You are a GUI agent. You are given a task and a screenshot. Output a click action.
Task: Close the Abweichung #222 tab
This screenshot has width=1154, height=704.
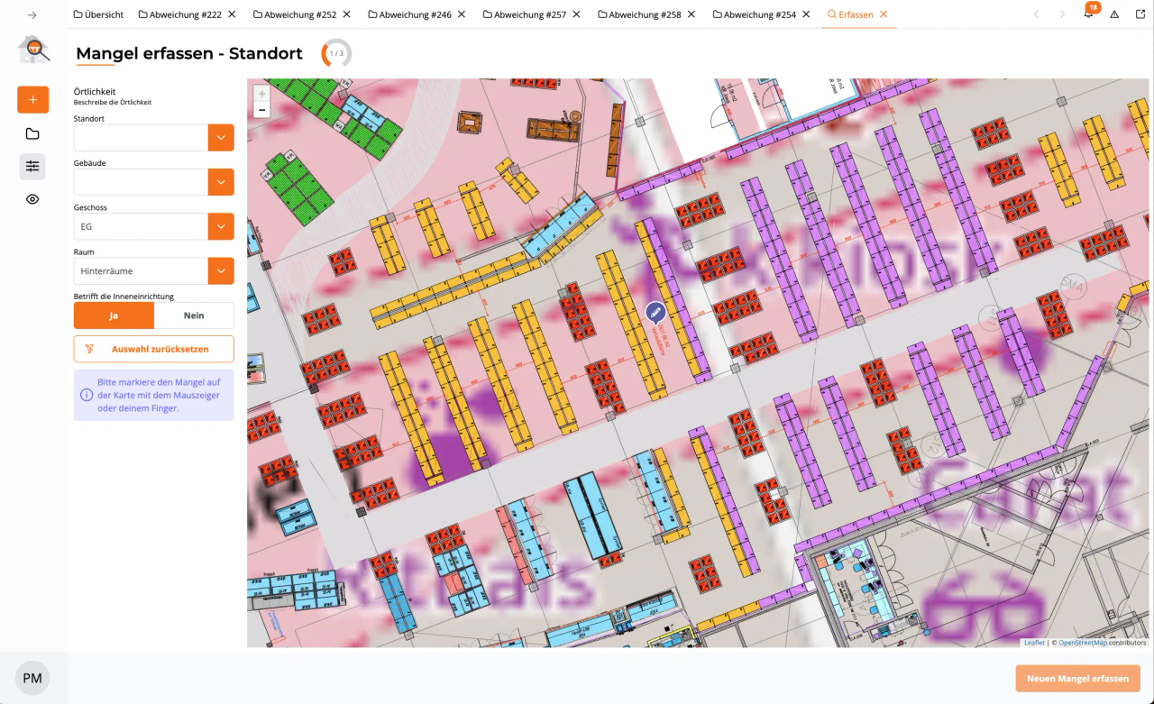(x=232, y=14)
